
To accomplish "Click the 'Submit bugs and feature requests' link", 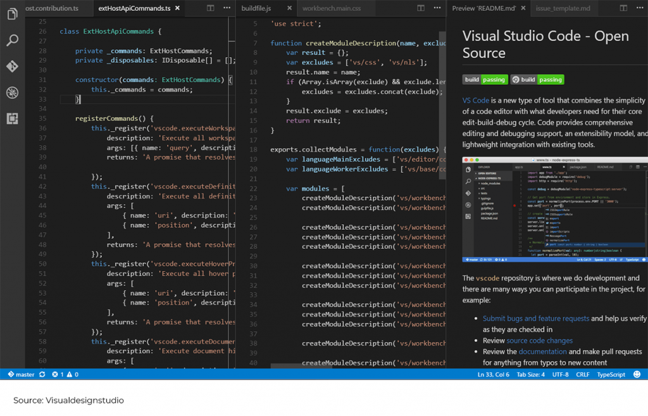I will (535, 318).
